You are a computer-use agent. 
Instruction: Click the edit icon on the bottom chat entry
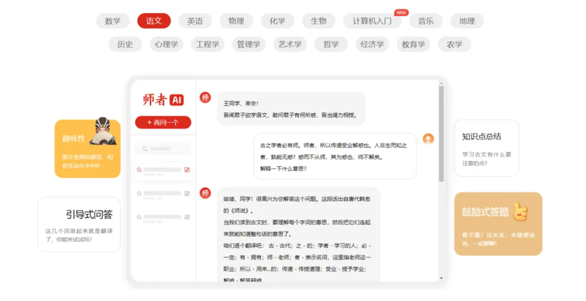(x=187, y=217)
